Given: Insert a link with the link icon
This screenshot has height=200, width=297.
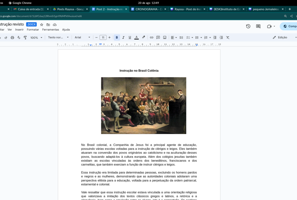Looking at the screenshot, I should [151, 37].
